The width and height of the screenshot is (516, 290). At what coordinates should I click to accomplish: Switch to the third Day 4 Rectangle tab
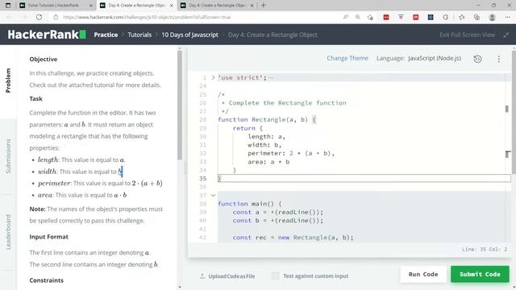point(217,6)
